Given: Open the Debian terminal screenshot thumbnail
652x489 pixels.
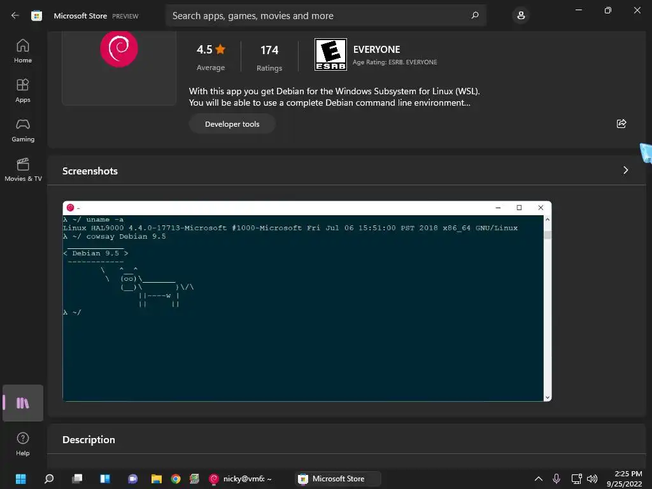Looking at the screenshot, I should [x=307, y=301].
